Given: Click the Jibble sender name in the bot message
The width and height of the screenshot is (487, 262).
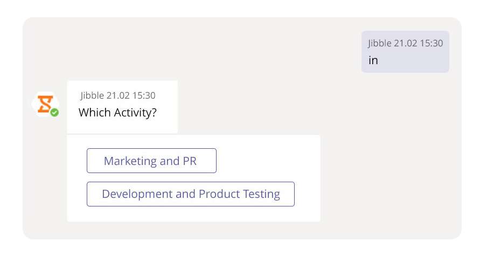Looking at the screenshot, I should (92, 95).
